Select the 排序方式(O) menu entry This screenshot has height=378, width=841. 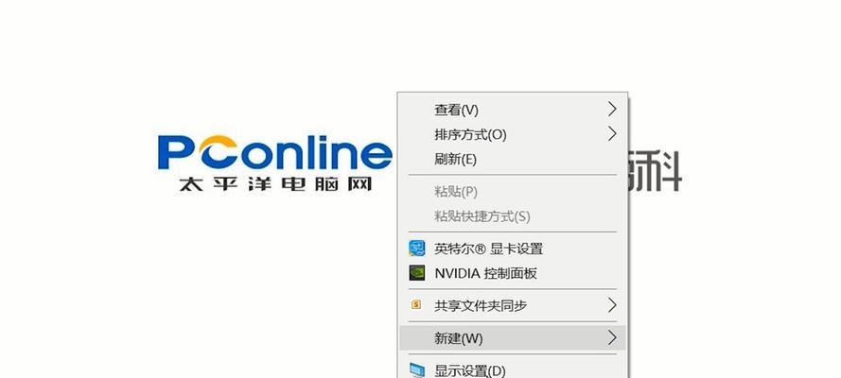coord(512,134)
